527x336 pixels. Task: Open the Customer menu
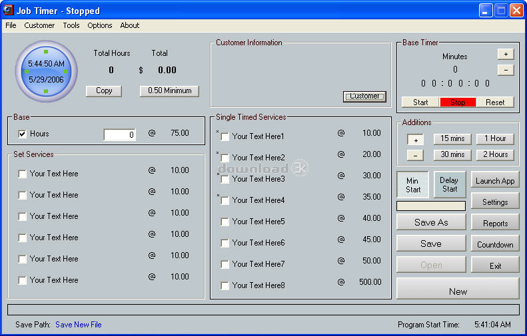point(39,25)
